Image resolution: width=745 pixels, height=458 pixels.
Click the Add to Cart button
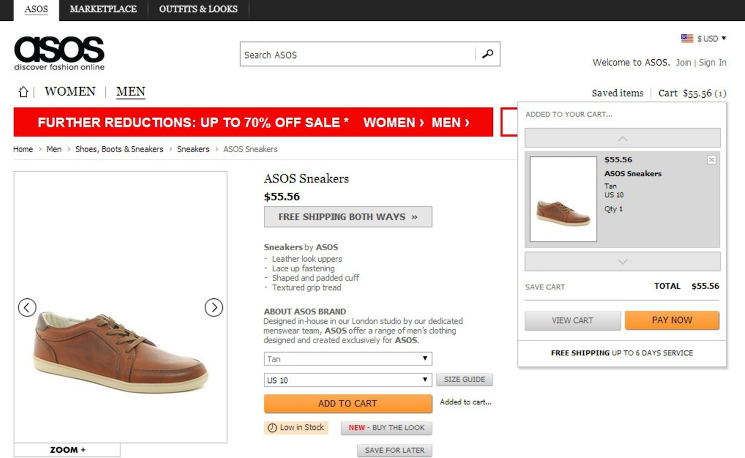coord(347,403)
